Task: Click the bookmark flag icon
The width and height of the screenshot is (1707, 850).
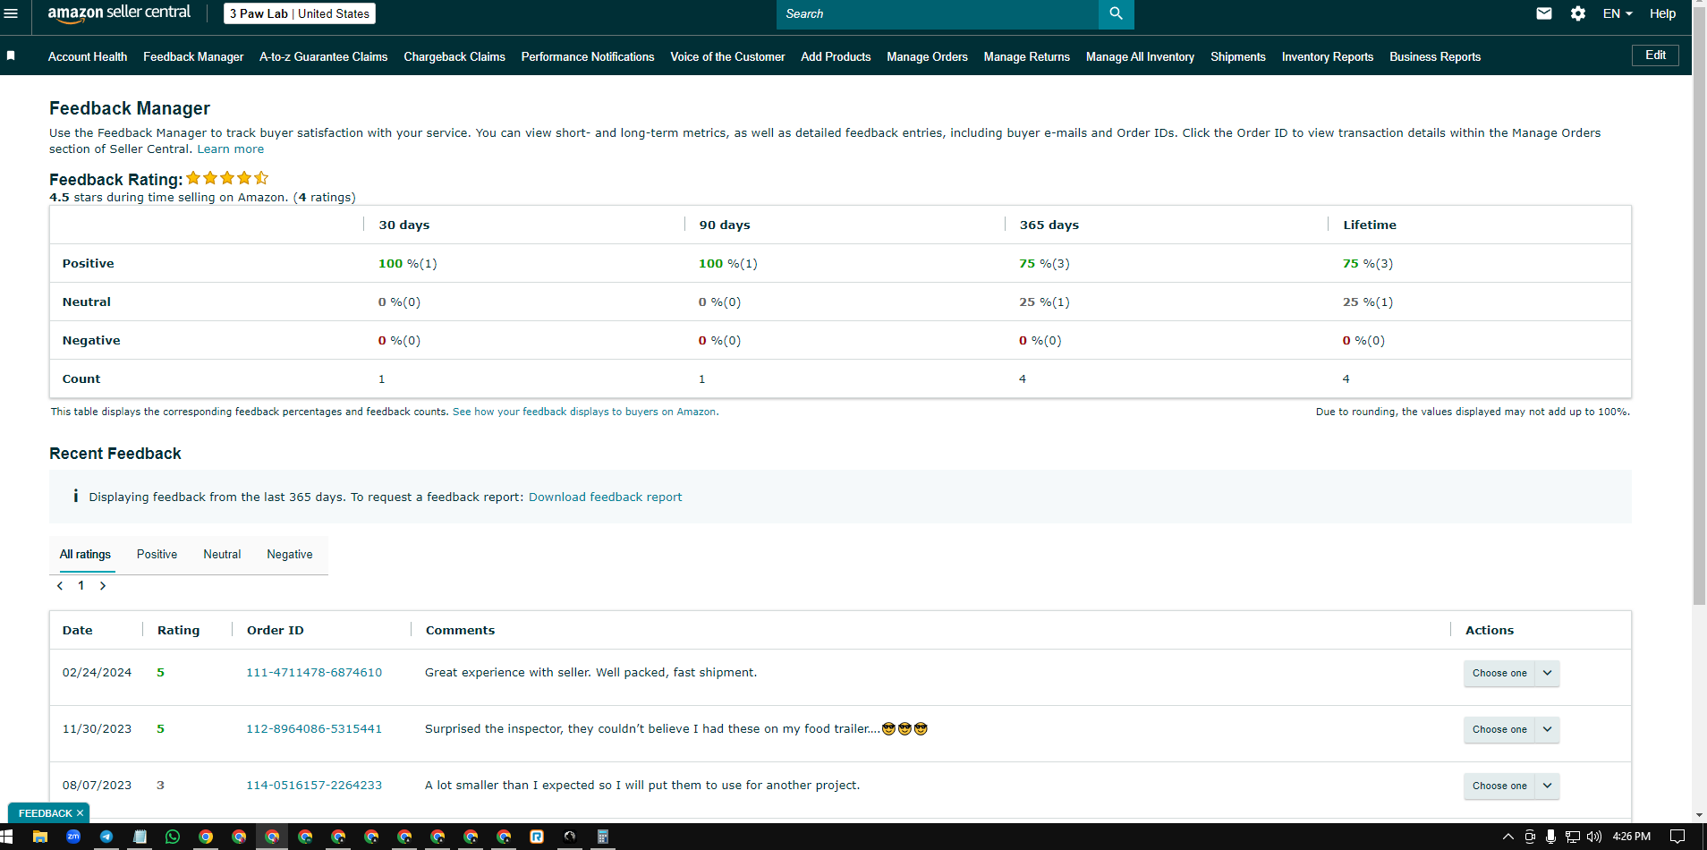Action: 11,55
